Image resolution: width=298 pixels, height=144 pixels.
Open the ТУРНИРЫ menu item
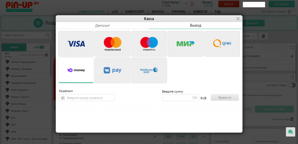pos(178,12)
